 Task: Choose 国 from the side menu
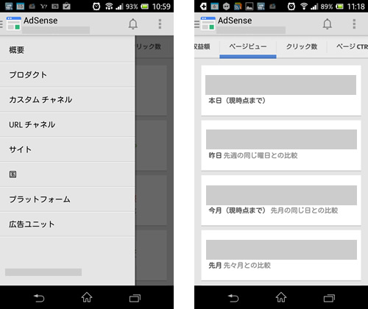(x=67, y=174)
